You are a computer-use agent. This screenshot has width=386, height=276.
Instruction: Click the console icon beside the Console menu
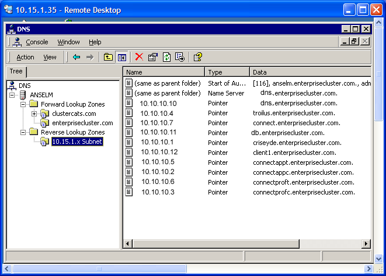coord(17,42)
